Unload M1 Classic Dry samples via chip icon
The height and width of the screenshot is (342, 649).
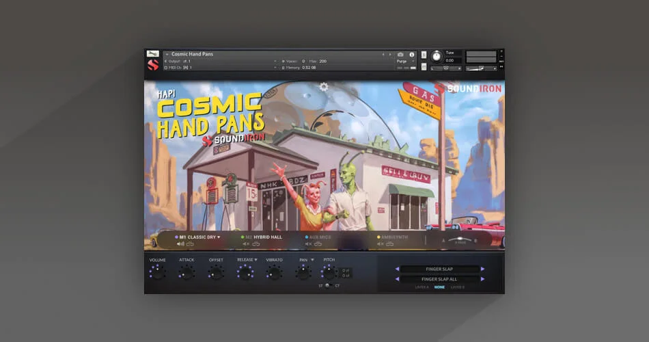(190, 244)
